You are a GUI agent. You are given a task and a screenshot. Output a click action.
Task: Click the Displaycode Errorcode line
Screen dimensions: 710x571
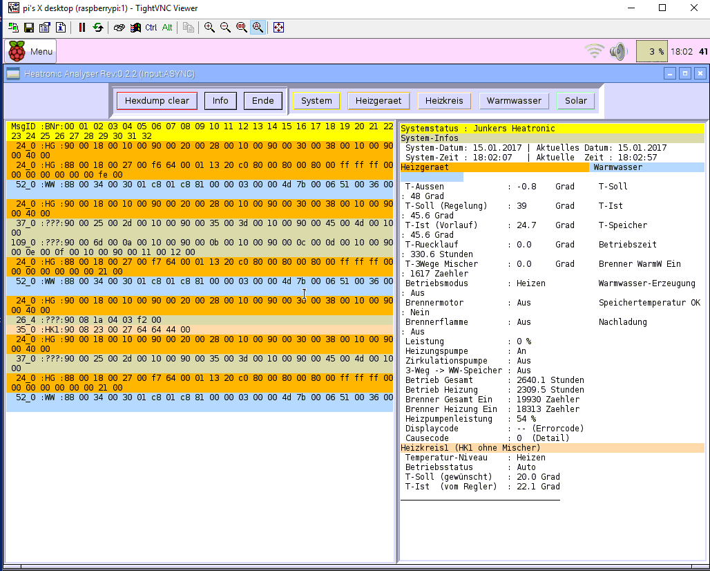coord(495,429)
